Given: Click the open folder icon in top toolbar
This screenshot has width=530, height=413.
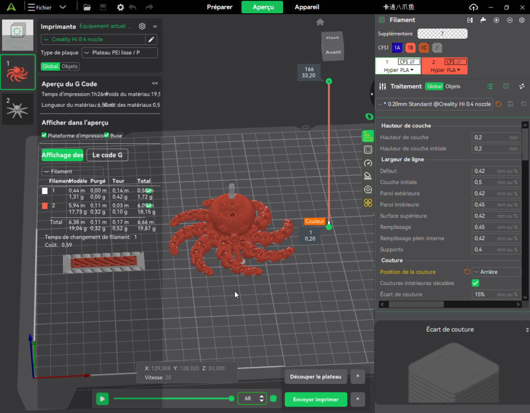Looking at the screenshot, I should [87, 7].
